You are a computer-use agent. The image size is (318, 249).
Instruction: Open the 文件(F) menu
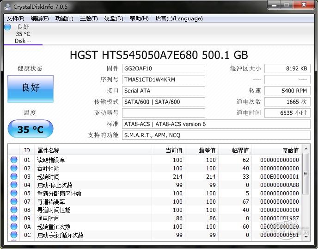(x=15, y=19)
